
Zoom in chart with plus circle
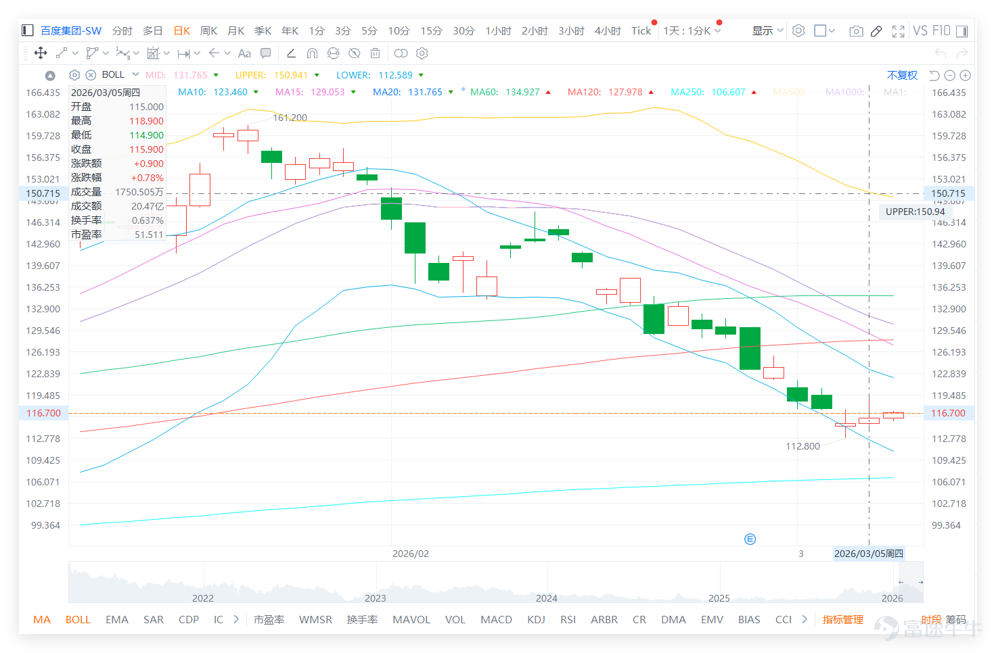(966, 76)
